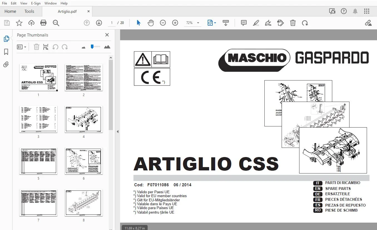Open the Page Thumbnails pane icon
The image size is (377, 230).
[x=6, y=39]
